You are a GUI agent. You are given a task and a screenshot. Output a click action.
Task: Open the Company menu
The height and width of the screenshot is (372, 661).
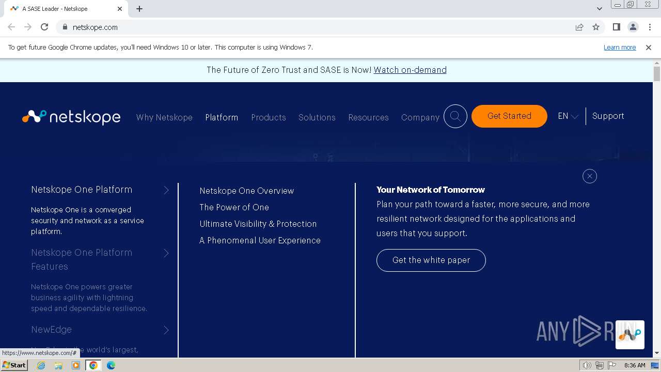tap(420, 117)
